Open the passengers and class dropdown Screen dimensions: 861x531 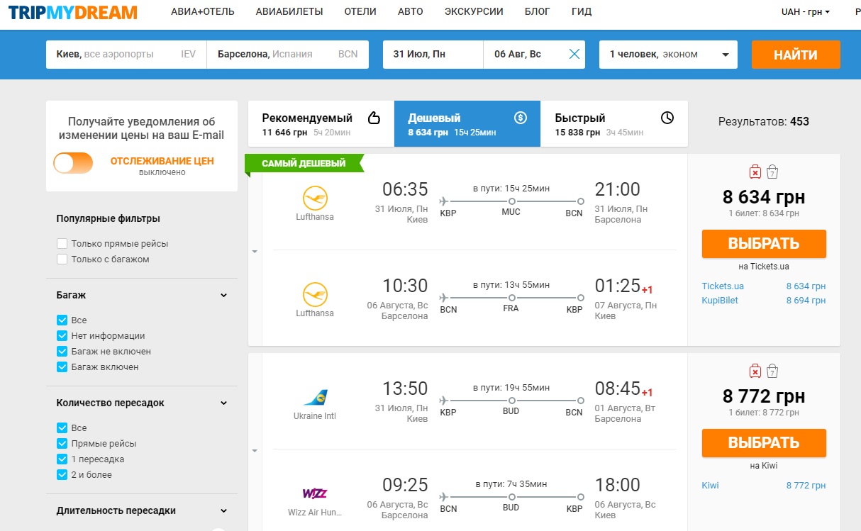coord(667,55)
